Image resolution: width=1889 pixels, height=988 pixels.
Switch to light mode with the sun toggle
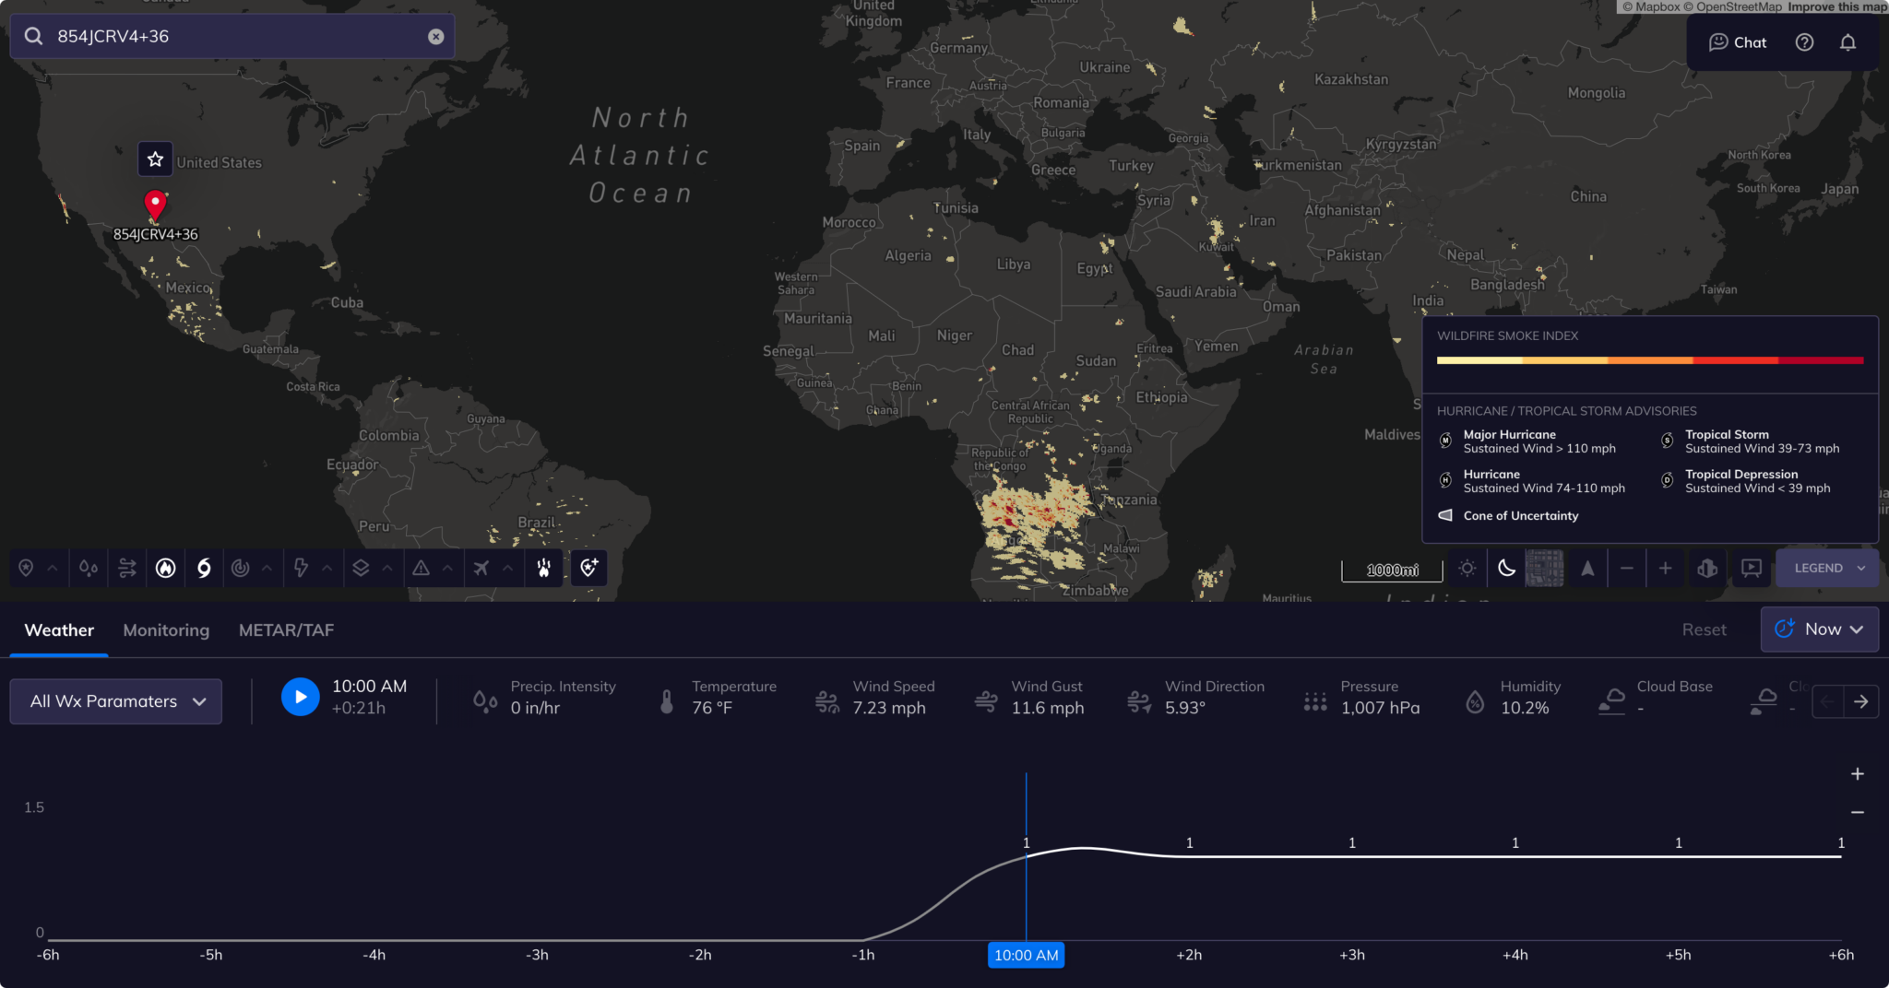(x=1467, y=569)
